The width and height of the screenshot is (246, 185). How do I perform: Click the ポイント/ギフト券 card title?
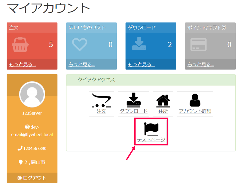coord(207,28)
